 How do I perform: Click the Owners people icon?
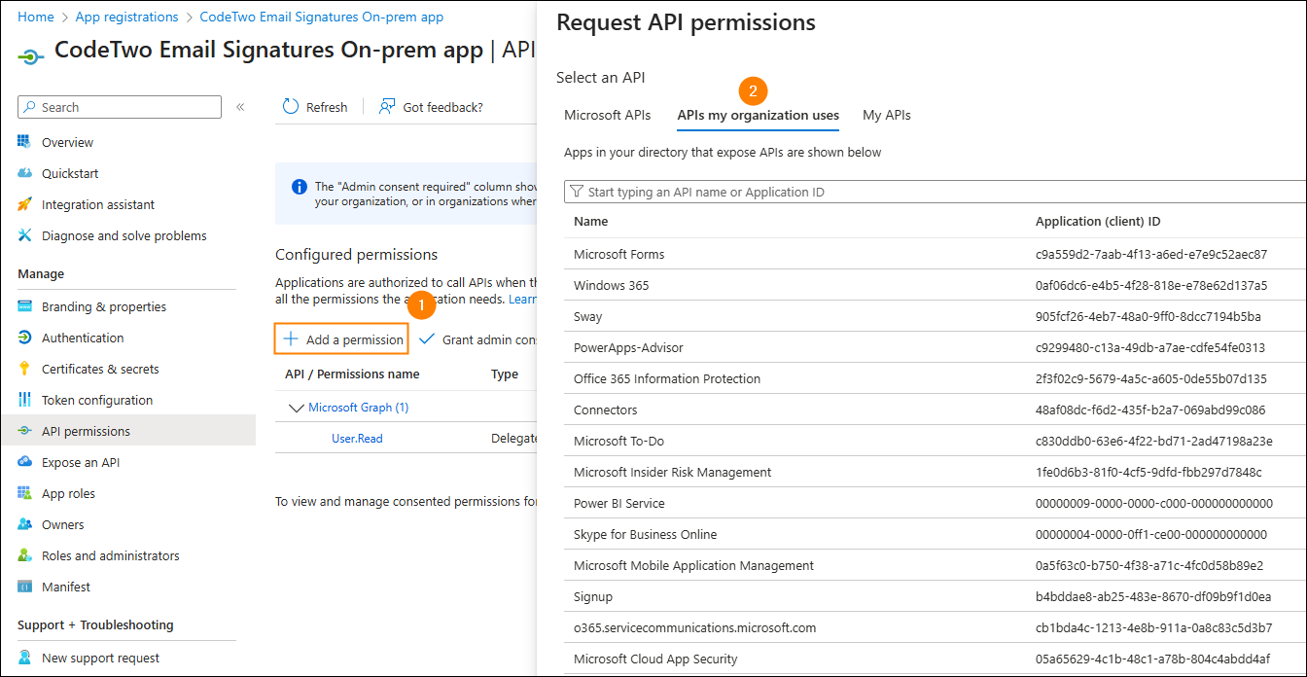(24, 524)
